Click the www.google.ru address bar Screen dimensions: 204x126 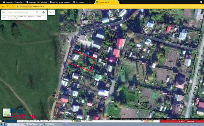click(x=25, y=6)
